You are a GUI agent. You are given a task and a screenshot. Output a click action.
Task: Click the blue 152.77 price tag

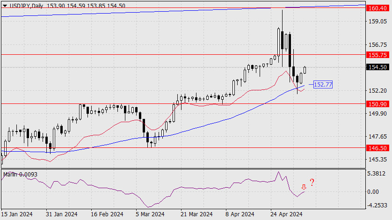(x=323, y=85)
